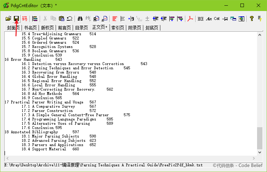The height and width of the screenshot is (172, 267).
Task: Click the red PDF Acrobat icon
Action: 190,18
